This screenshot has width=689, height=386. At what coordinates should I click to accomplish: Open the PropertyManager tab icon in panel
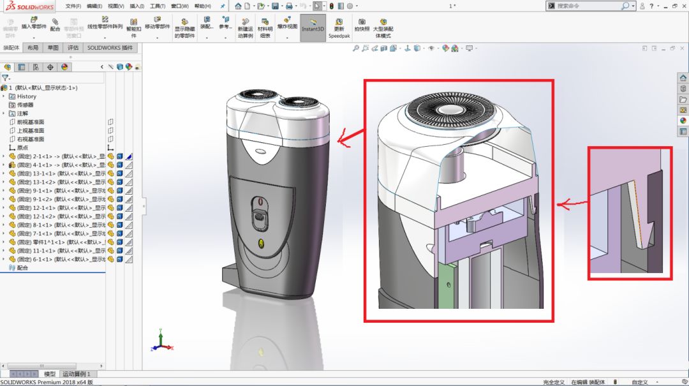(x=22, y=67)
